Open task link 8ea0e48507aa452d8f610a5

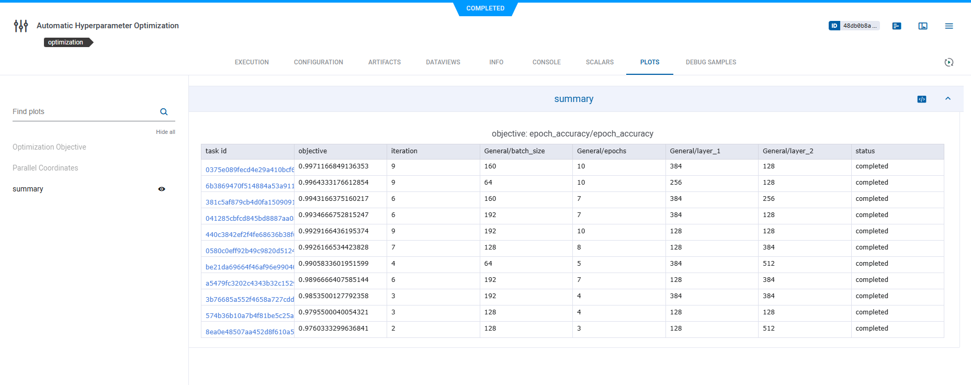click(x=249, y=332)
